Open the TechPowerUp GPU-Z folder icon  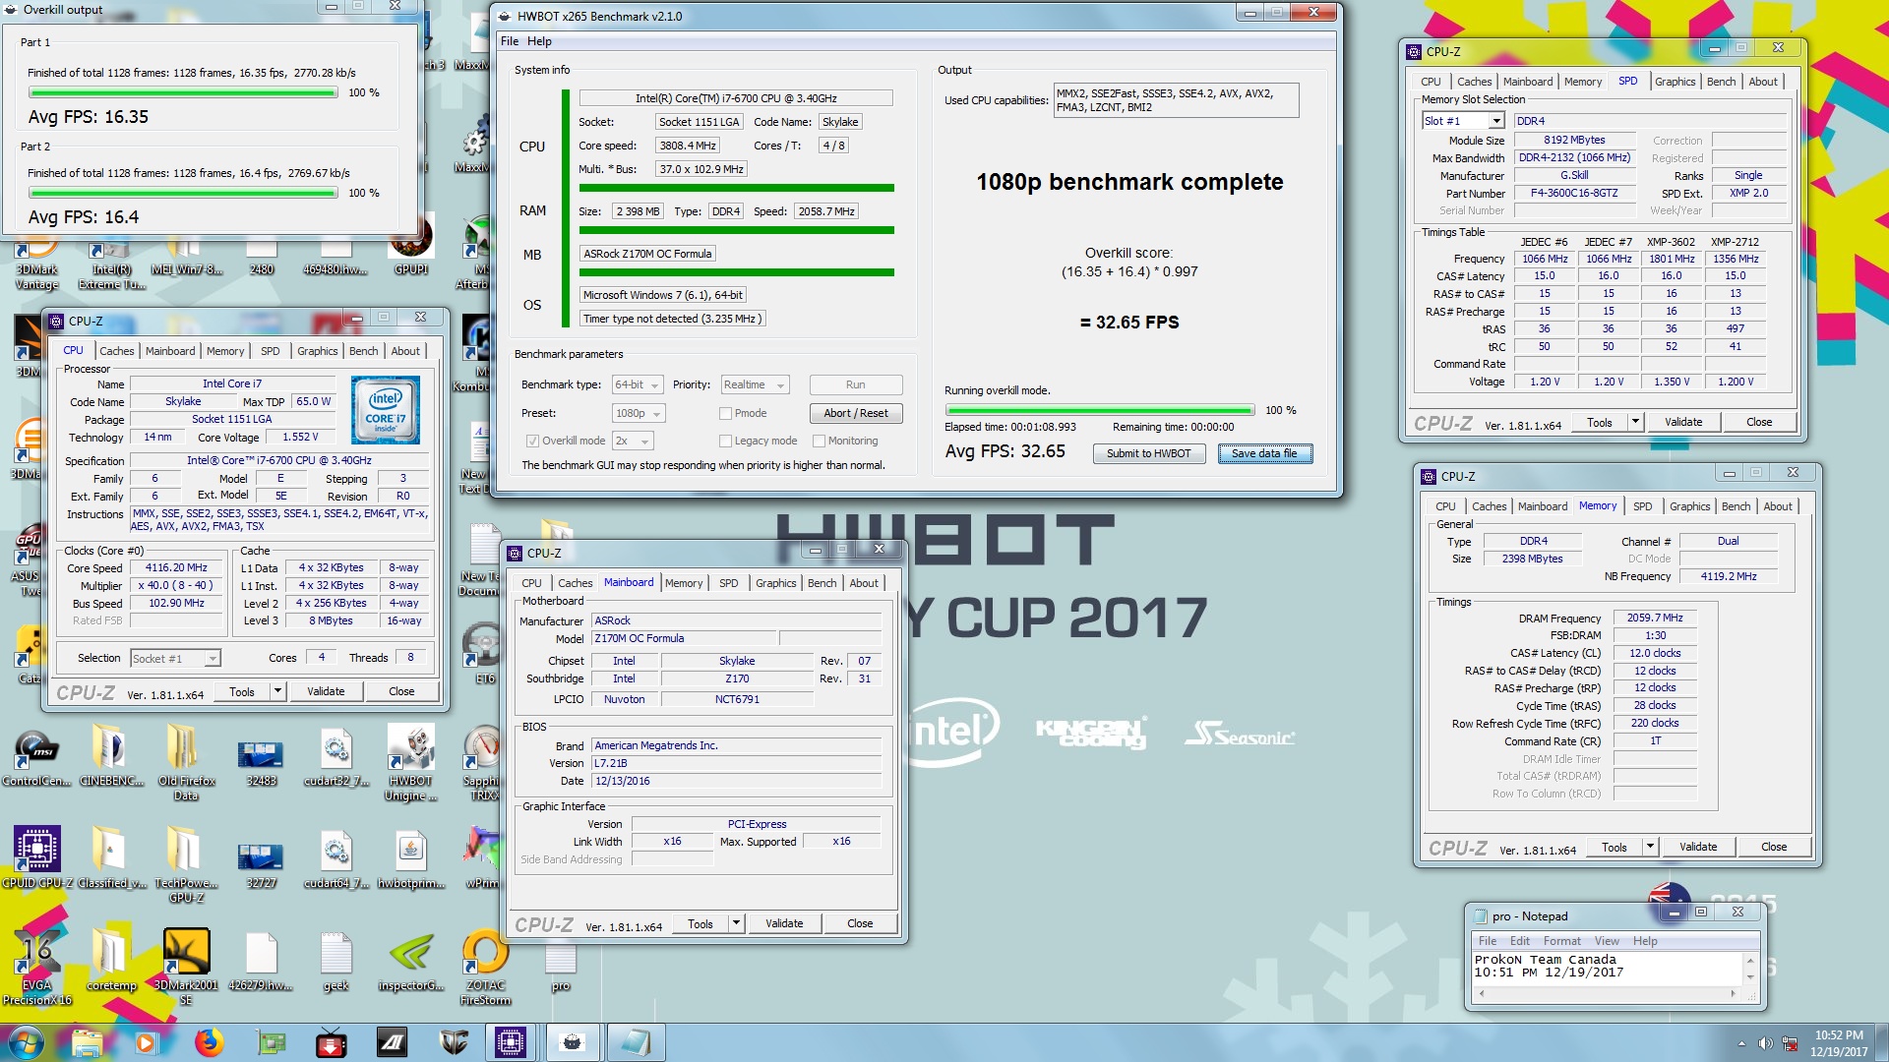[x=185, y=864]
